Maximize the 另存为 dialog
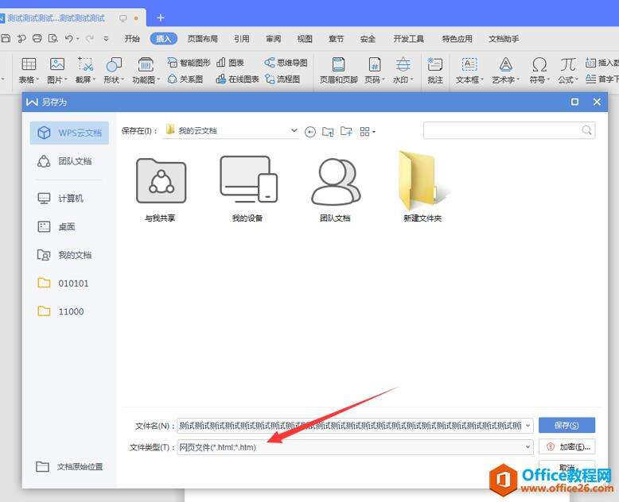Viewport: 619px width, 502px height. [574, 102]
